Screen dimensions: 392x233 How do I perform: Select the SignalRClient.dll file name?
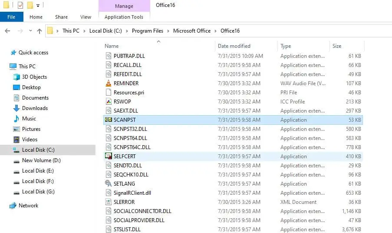[x=132, y=193]
